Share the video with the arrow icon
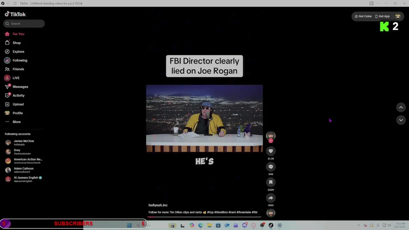Viewport: 409px width, 230px height. point(271,198)
